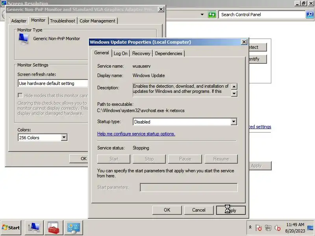The width and height of the screenshot is (315, 236).
Task: Switch to the General tab
Action: tap(102, 53)
